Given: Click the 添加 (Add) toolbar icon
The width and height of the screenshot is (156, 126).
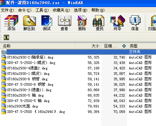Looking at the screenshot, I should [11, 21].
